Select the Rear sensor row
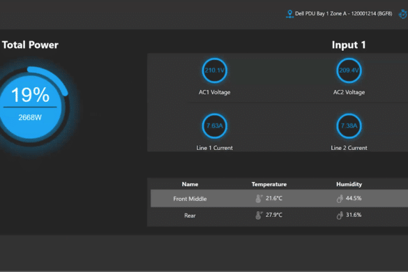 pos(279,216)
